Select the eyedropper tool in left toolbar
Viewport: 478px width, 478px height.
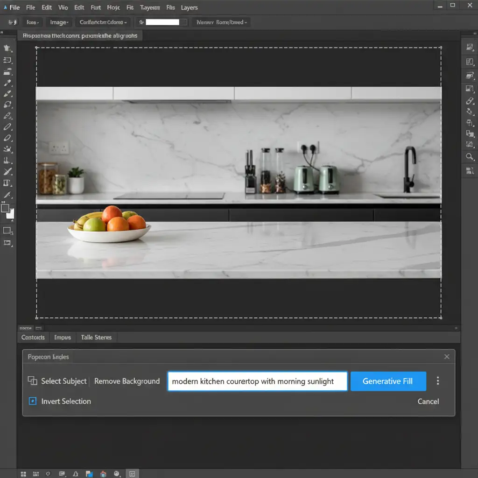pos(7,83)
